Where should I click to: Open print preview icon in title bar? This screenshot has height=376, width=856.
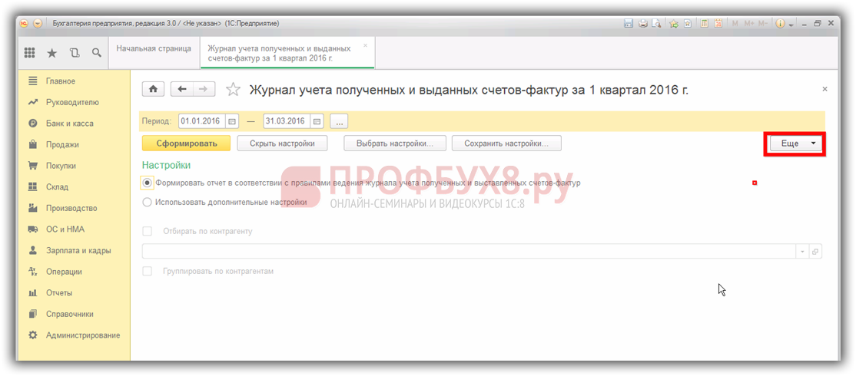click(x=657, y=24)
